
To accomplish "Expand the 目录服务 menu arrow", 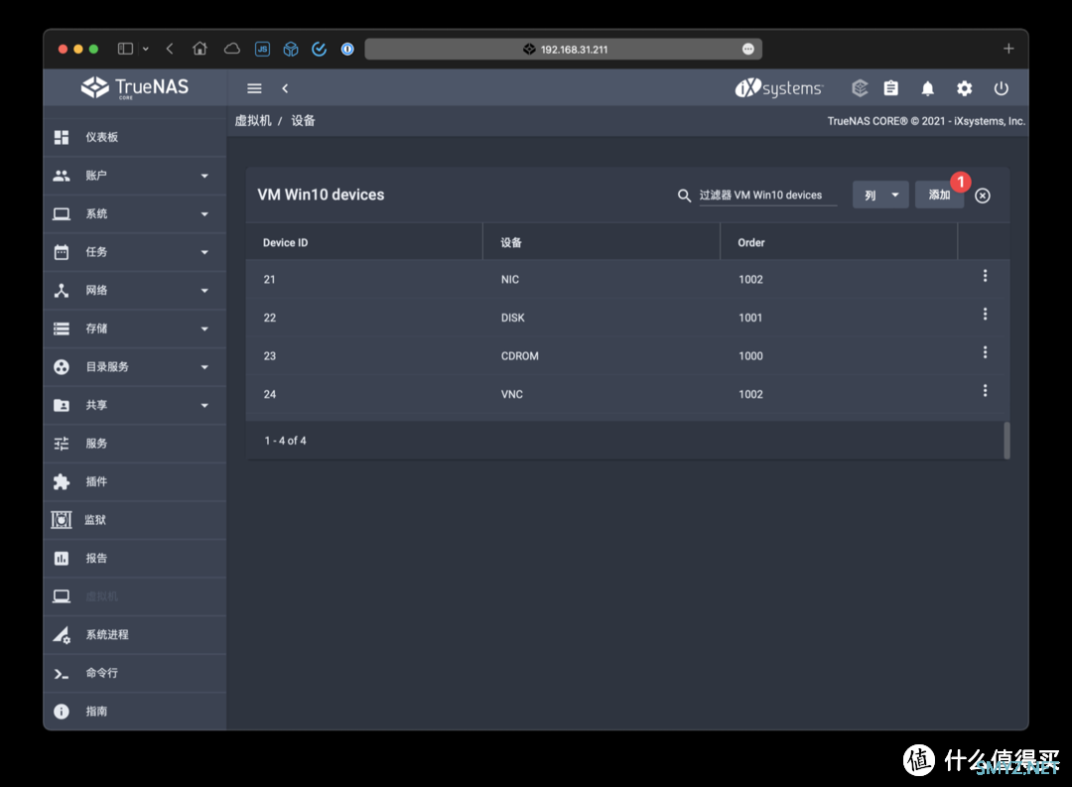I will (204, 368).
